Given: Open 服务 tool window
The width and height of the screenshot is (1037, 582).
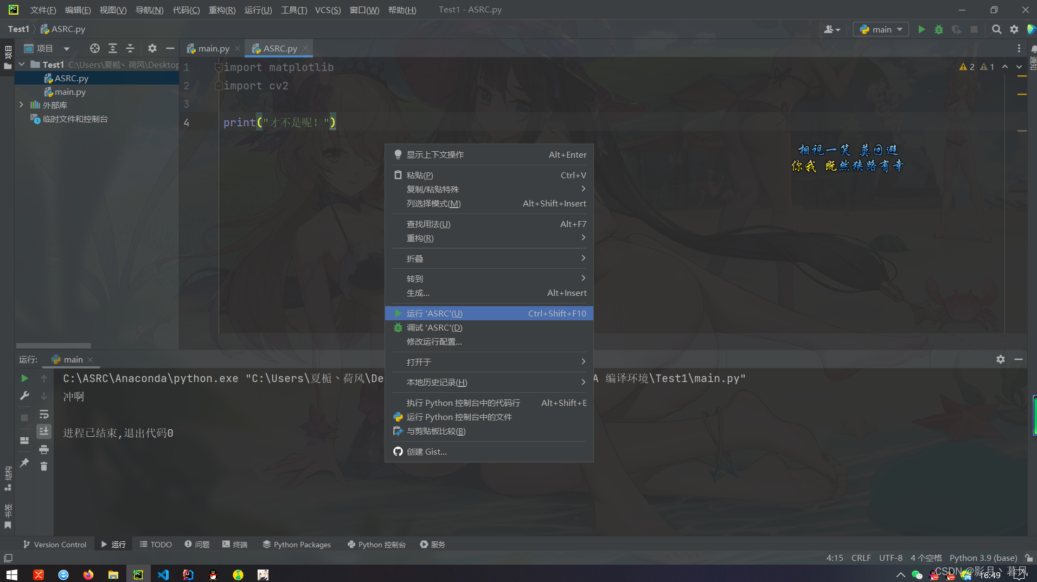Looking at the screenshot, I should [432, 544].
